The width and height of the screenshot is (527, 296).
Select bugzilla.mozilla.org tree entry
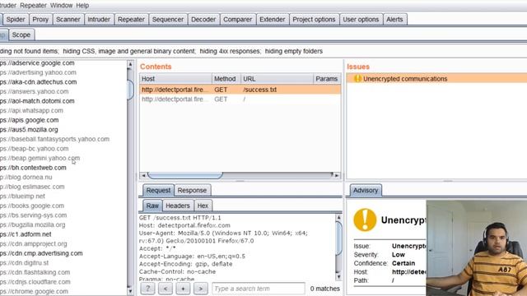pos(33,224)
